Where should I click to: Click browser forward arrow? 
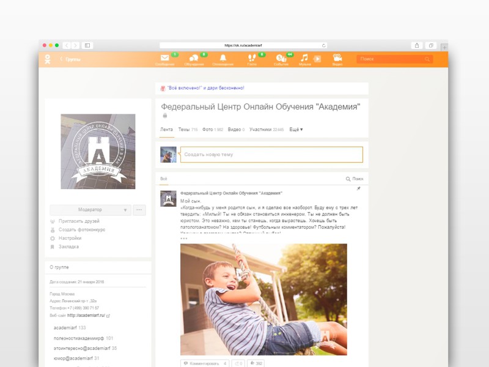click(x=75, y=45)
